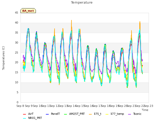
Task: Click the 35 y-axis tick label
Action: tap(16, 33)
